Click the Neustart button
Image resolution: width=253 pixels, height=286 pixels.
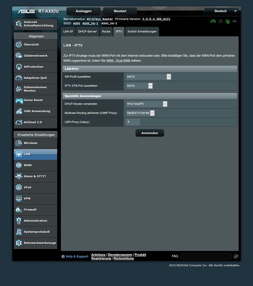click(x=120, y=11)
